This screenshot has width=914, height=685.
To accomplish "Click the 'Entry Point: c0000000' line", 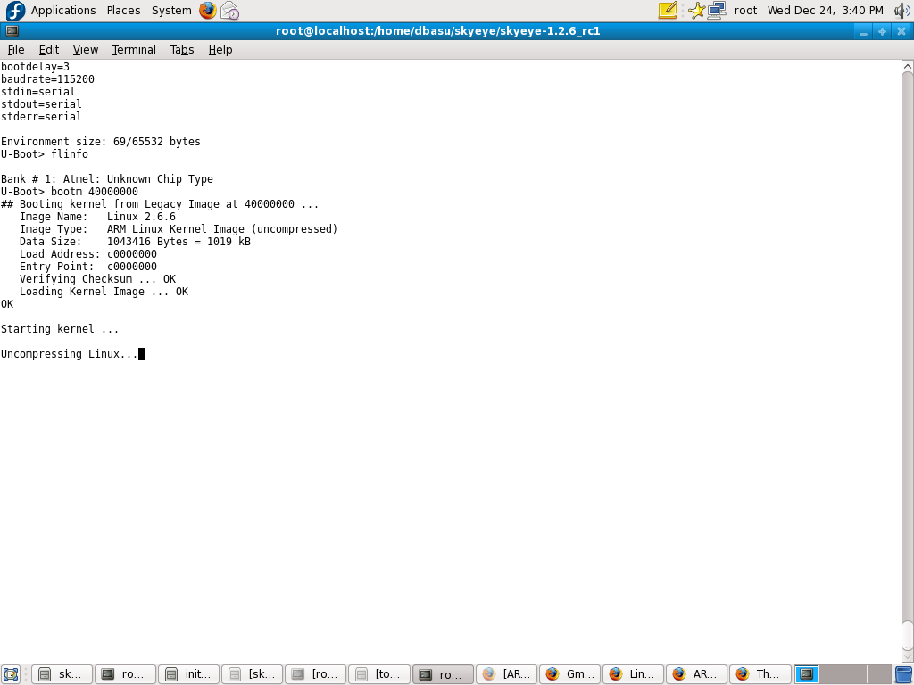I will [x=88, y=267].
